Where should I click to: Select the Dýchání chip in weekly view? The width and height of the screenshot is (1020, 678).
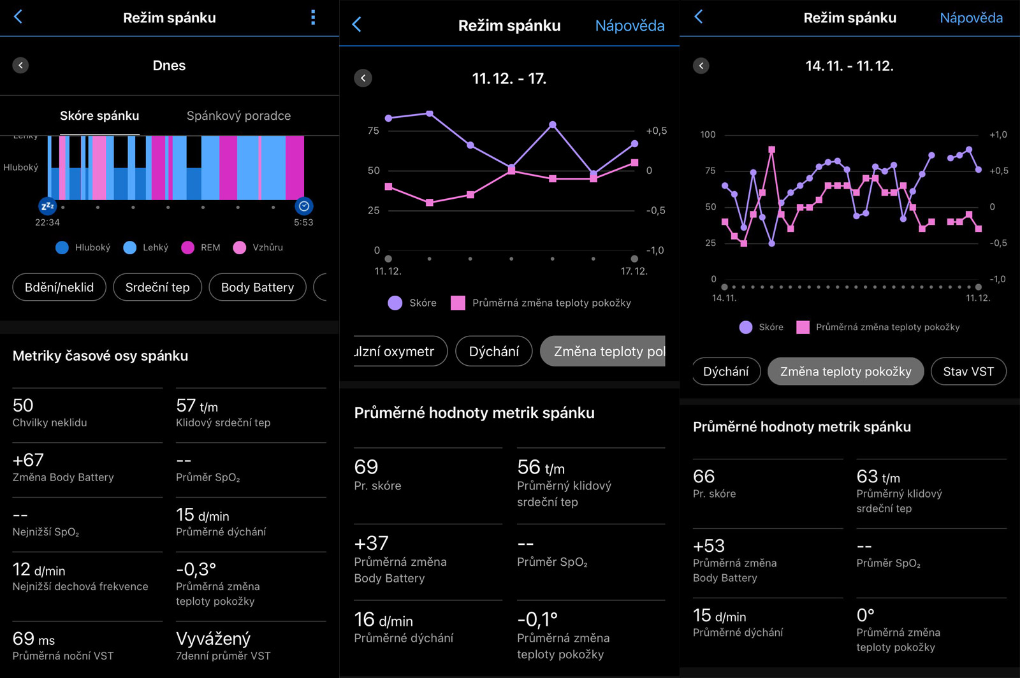[493, 352]
